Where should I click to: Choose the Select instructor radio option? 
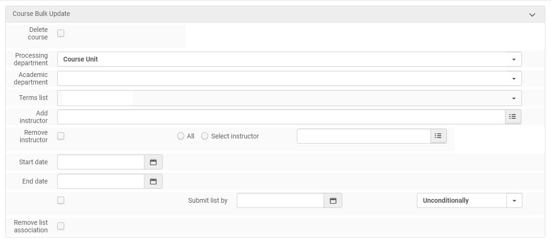205,136
